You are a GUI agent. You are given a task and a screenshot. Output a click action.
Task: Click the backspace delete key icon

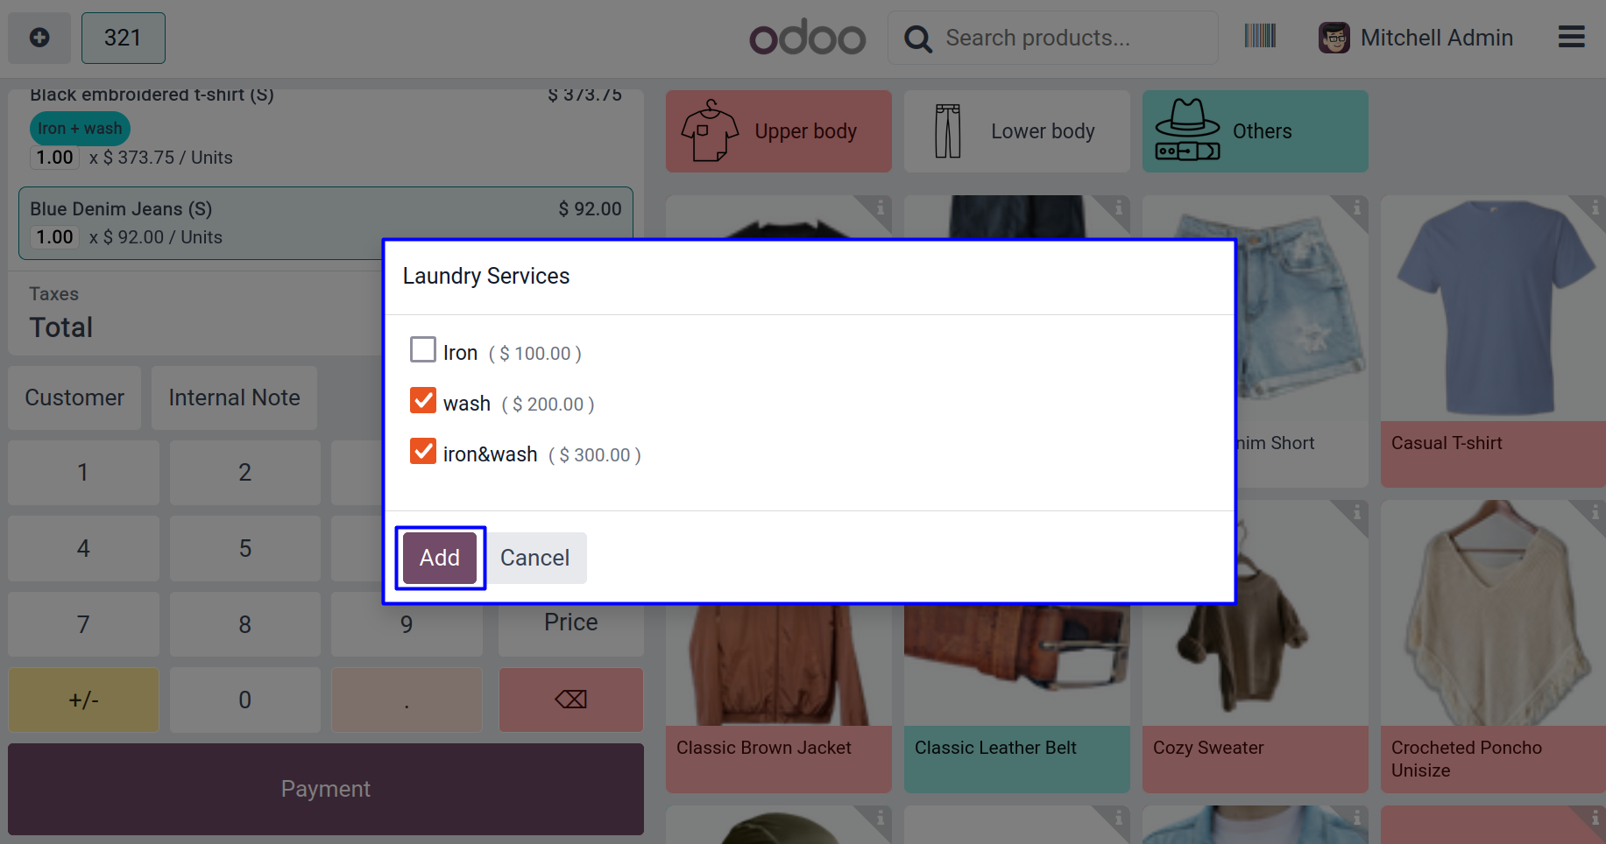[x=570, y=700]
